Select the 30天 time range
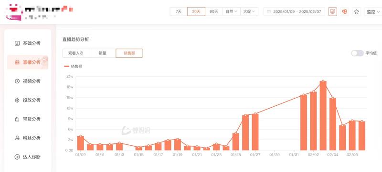Viewport: 382px width, 172px height. (x=196, y=11)
